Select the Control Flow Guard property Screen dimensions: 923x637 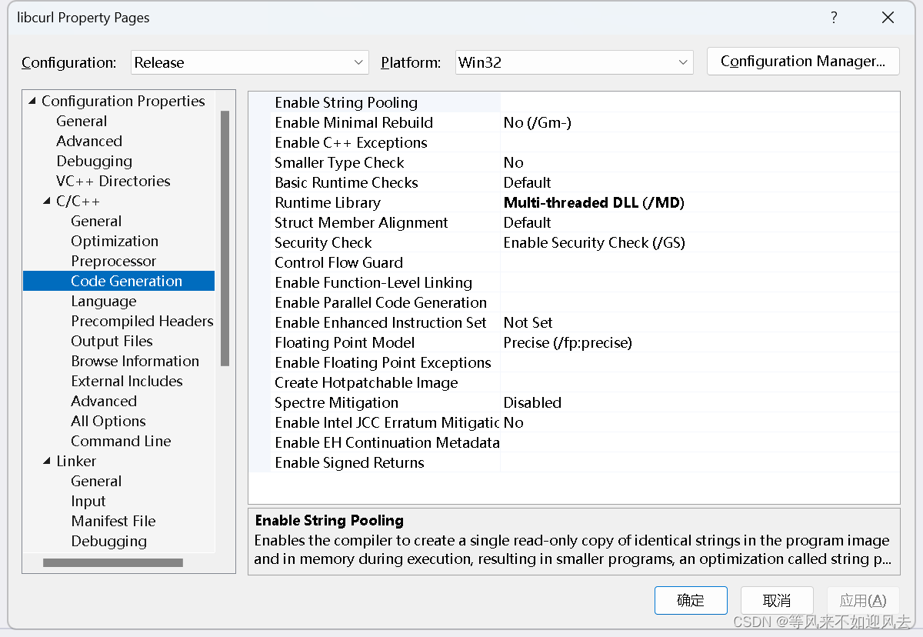pos(338,262)
